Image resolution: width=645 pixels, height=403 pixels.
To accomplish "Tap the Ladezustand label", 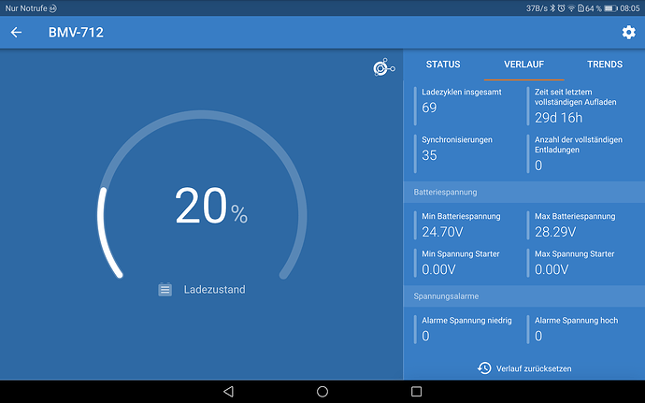I will 214,289.
